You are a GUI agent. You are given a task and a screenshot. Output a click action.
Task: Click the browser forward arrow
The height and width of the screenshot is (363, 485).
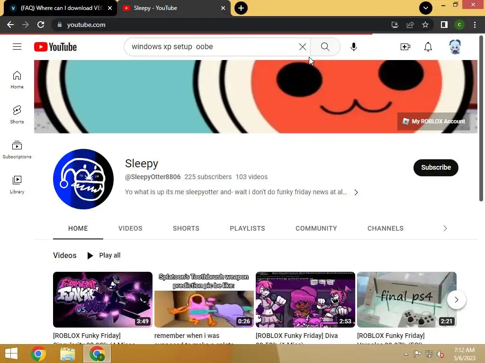point(26,25)
